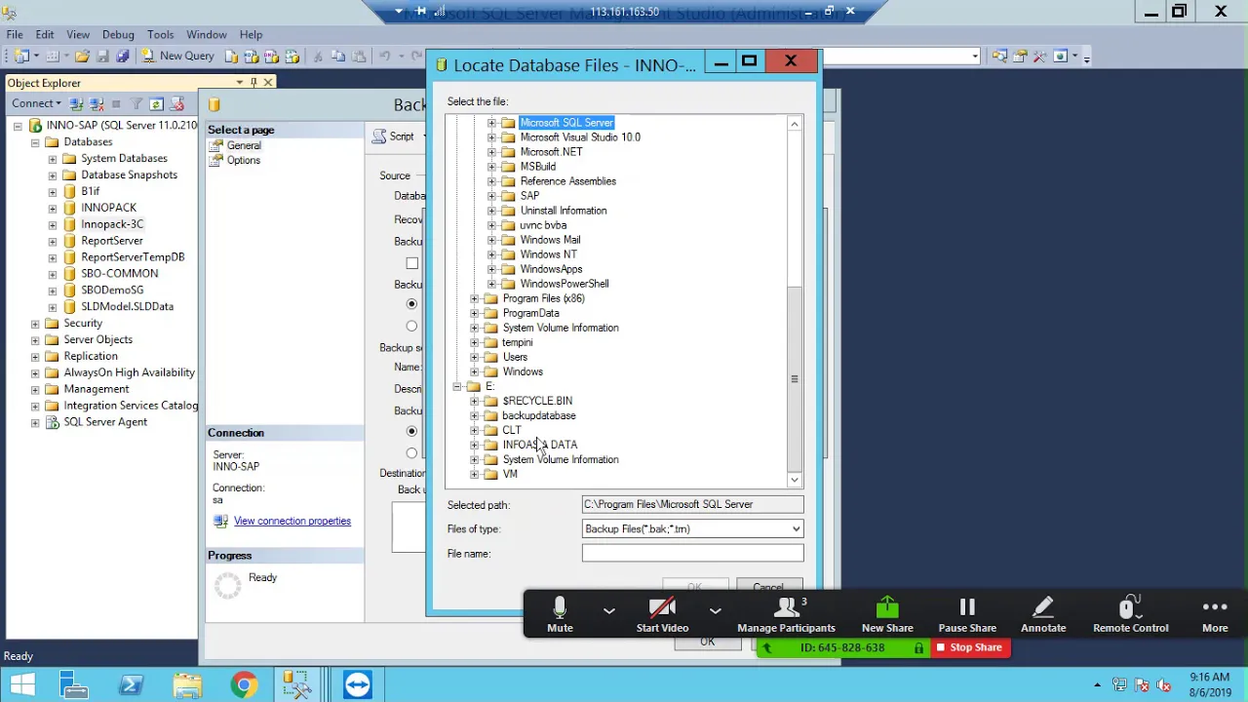1248x702 pixels.
Task: Click the Stop Share button
Action: [969, 647]
